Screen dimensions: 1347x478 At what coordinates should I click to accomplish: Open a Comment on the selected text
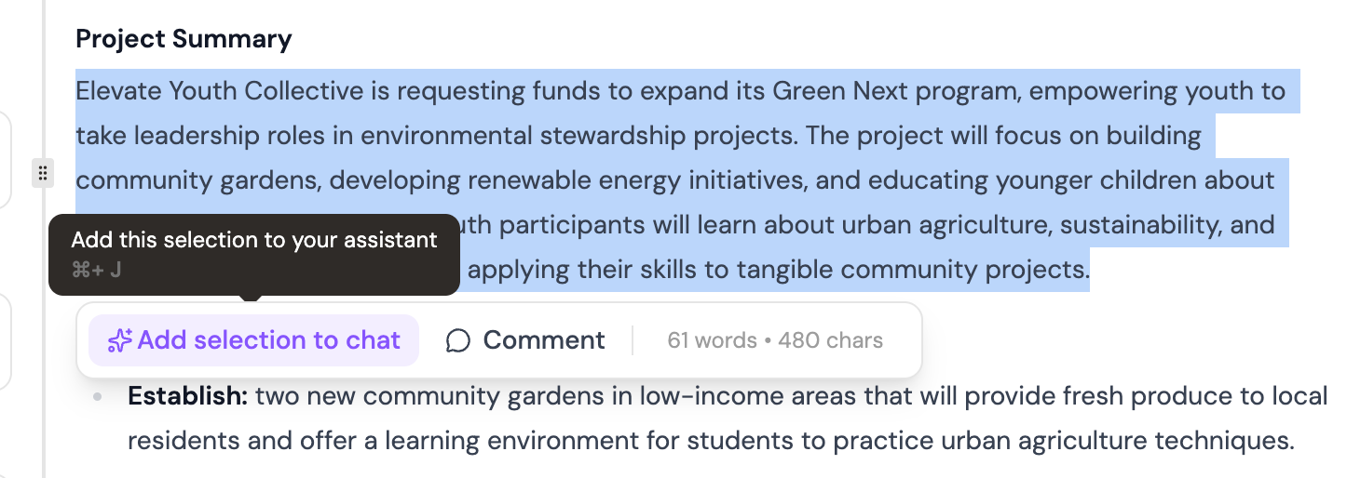pos(543,340)
